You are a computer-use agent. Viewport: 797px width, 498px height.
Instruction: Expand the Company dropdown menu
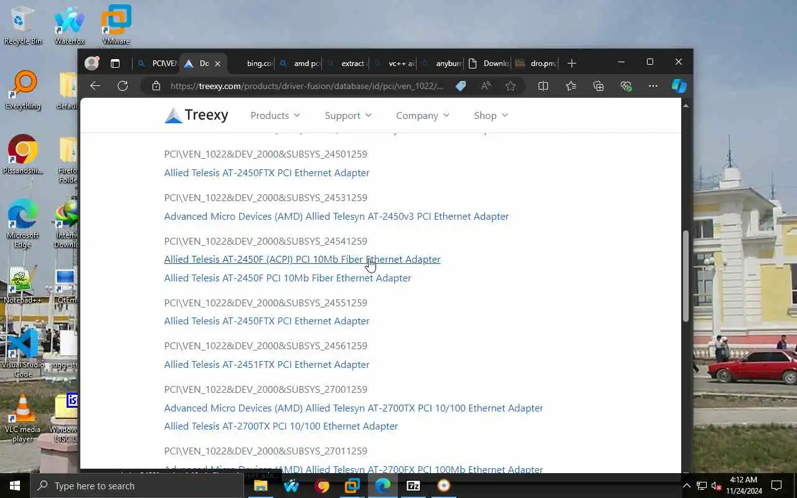(423, 115)
